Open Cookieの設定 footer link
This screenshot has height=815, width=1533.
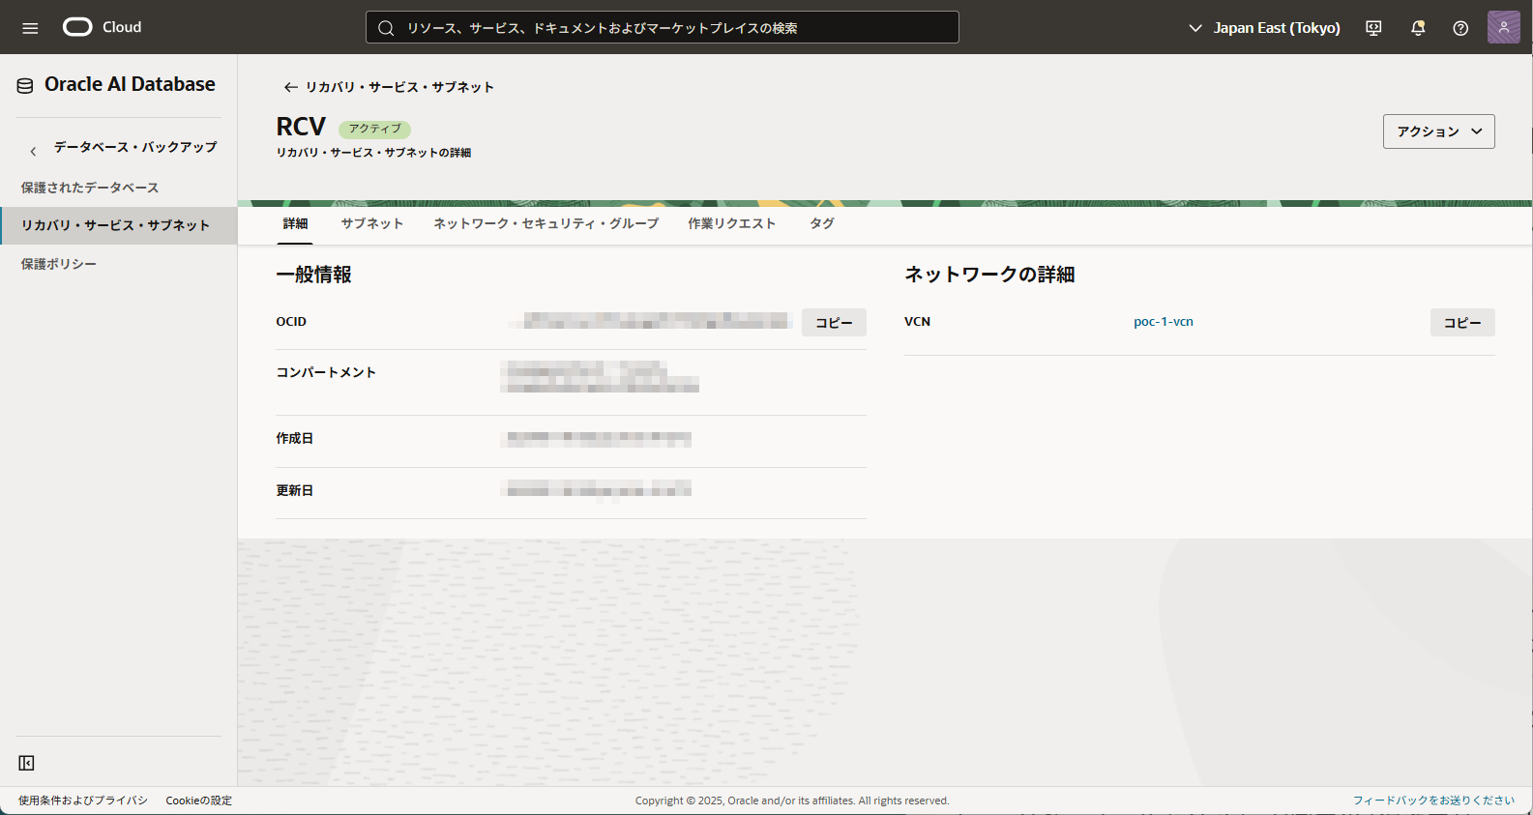click(198, 800)
